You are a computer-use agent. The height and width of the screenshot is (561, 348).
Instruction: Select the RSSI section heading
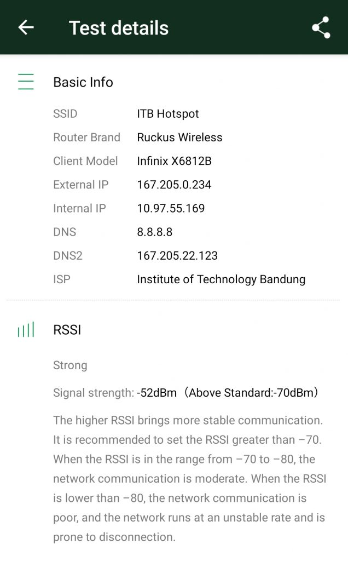(x=67, y=330)
